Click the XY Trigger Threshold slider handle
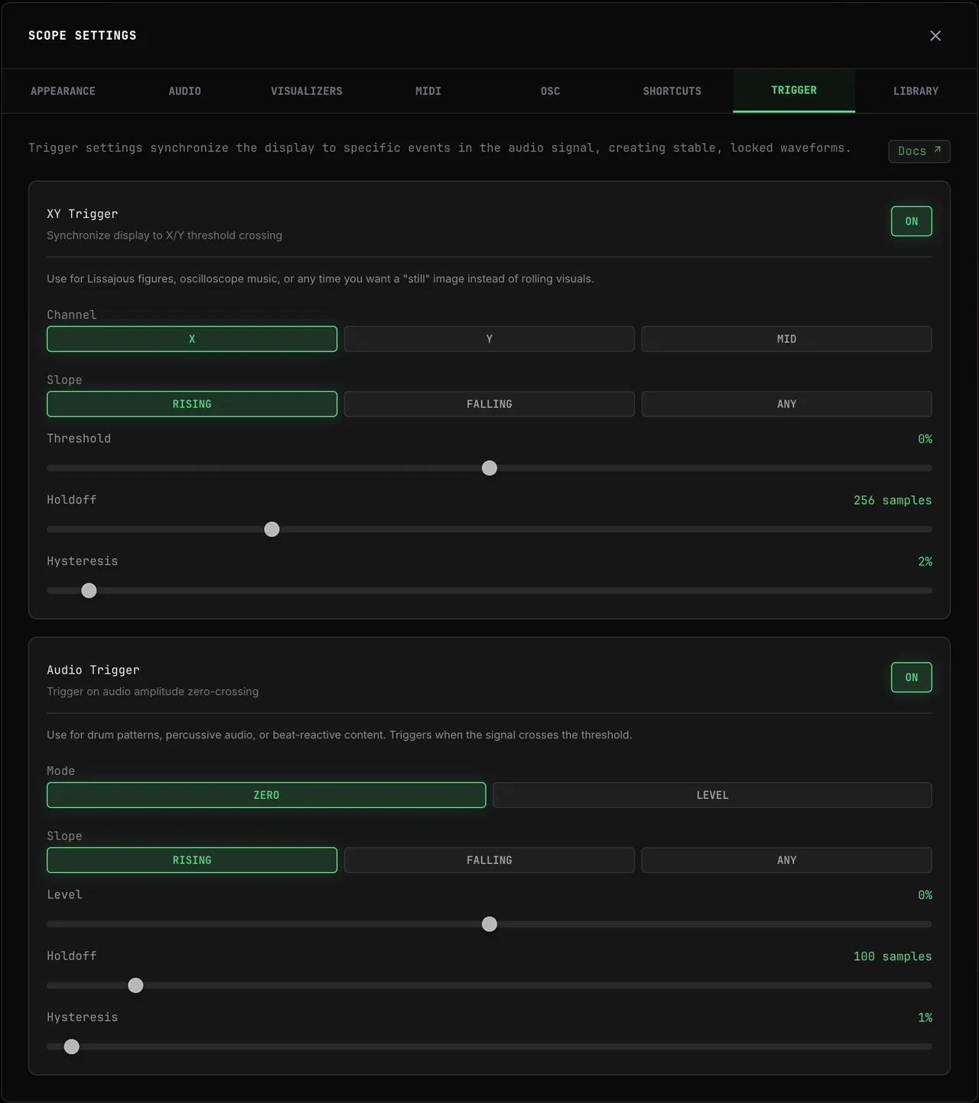Viewport: 979px width, 1103px height. 489,468
